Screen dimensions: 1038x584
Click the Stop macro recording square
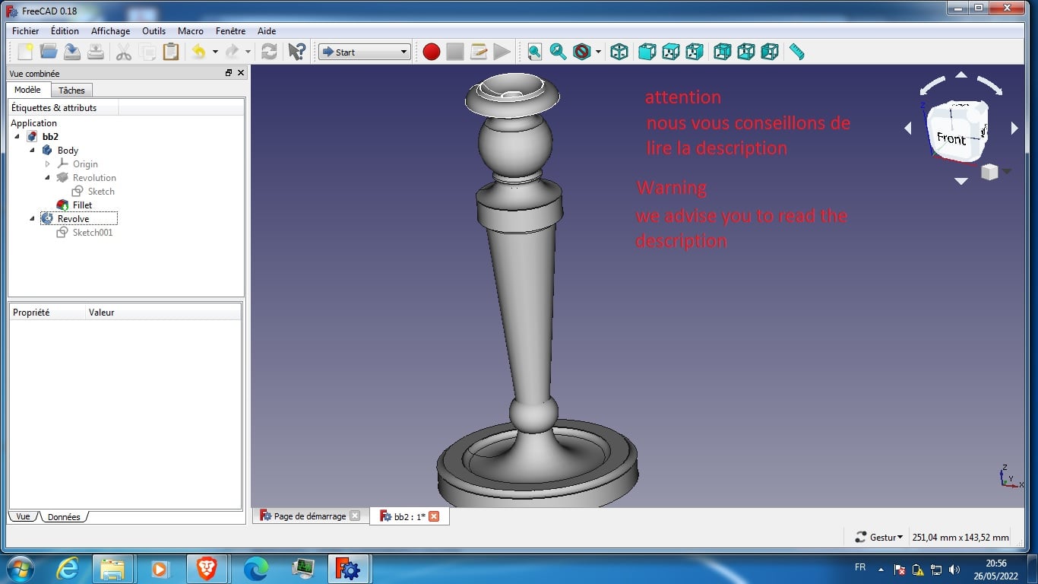pos(455,52)
